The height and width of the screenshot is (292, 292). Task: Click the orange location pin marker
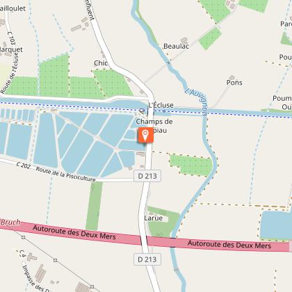[145, 135]
